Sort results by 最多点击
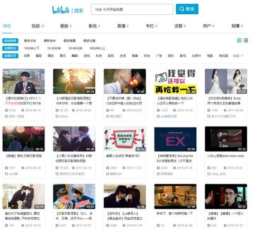254x230 pixels. pos(30,41)
